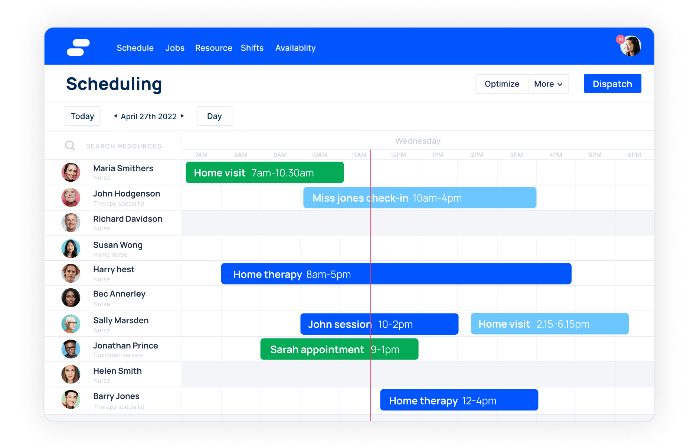
Task: Click the John Hodgenson name
Action: (127, 194)
